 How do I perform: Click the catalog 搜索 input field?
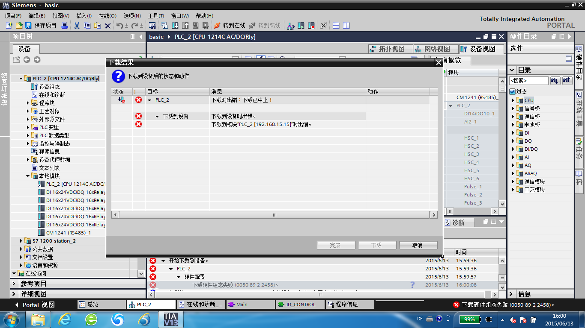(x=529, y=80)
